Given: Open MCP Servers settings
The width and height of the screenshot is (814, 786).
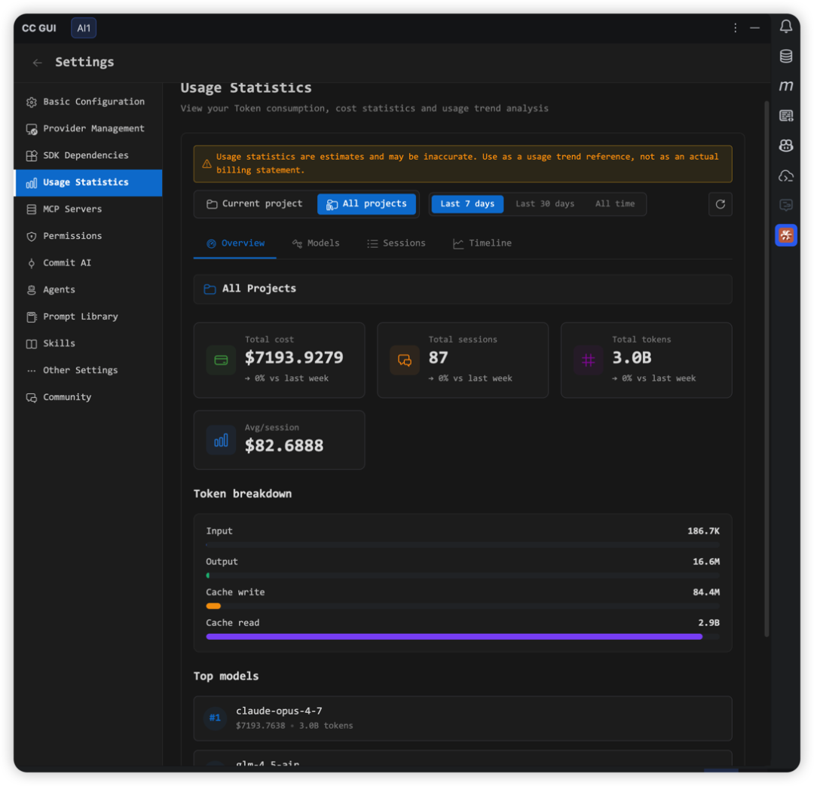Looking at the screenshot, I should [x=88, y=209].
